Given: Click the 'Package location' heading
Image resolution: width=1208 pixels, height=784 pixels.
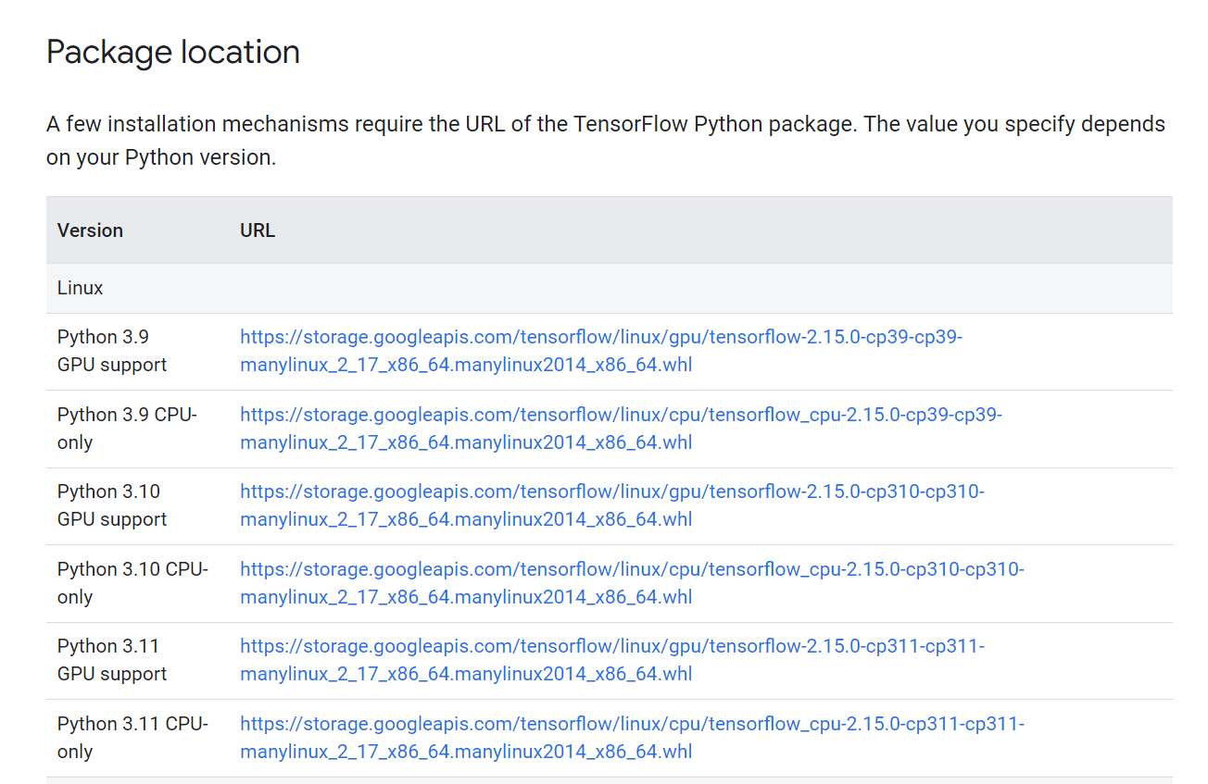Looking at the screenshot, I should pos(173,52).
